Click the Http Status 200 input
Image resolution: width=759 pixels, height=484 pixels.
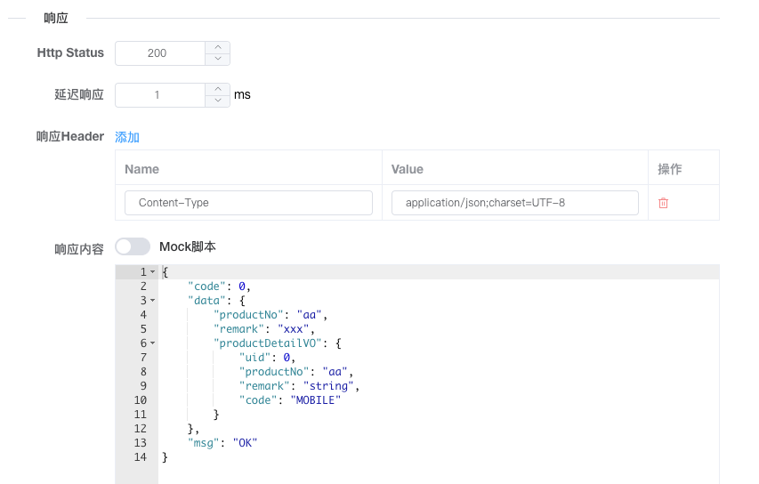160,53
